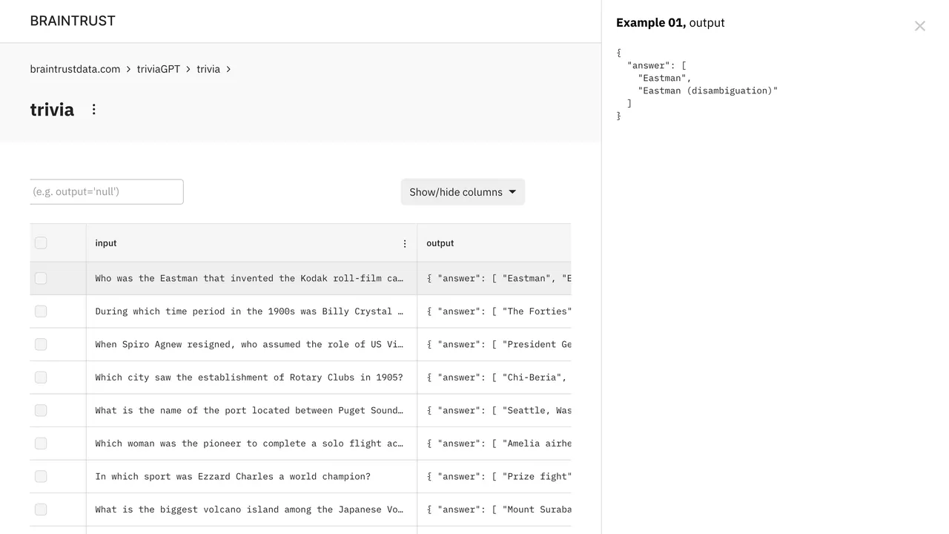The height and width of the screenshot is (534, 949).
Task: Open the Billy Crystal question cell
Action: tap(251, 311)
